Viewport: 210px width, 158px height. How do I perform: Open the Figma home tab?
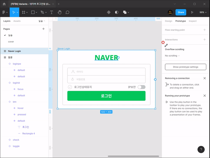(x=4, y=4)
